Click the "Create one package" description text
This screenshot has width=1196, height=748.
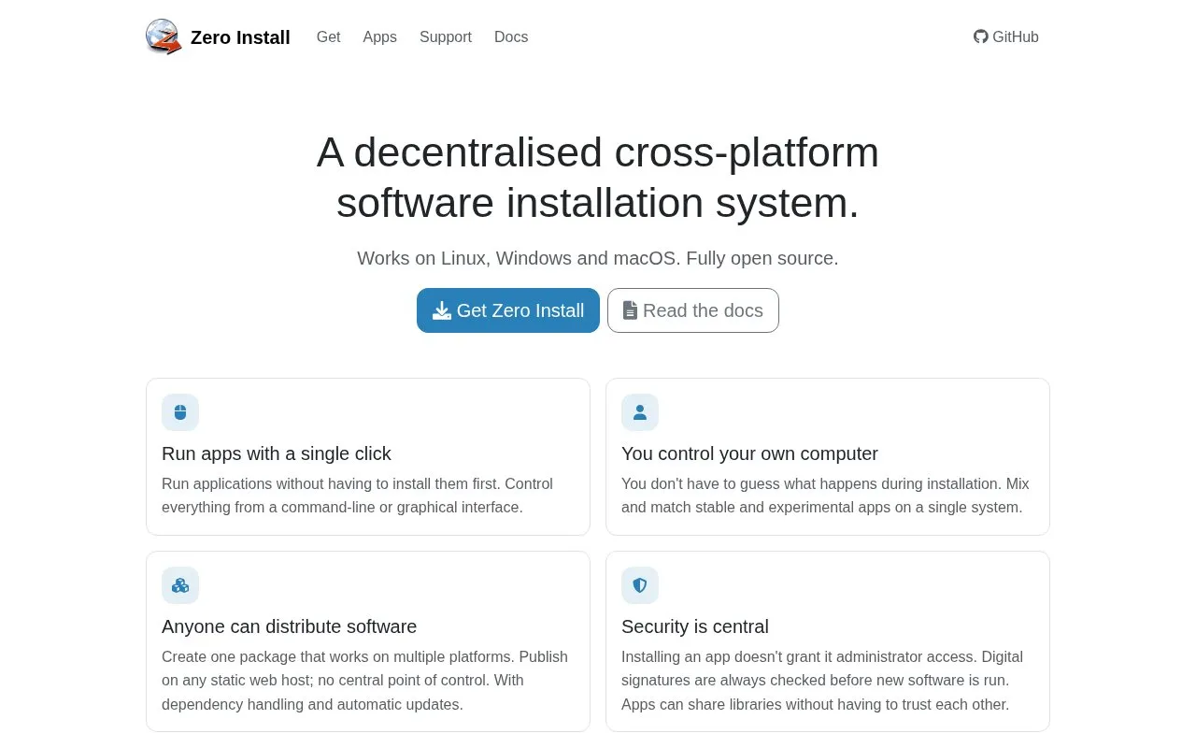tap(364, 681)
